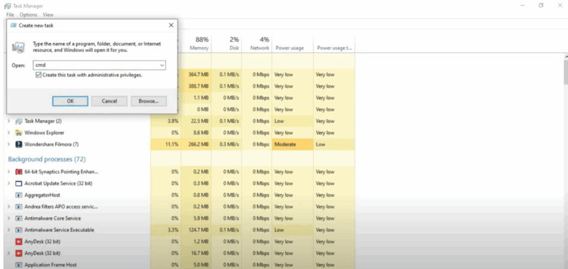Expand the Task Manager (2) process group
The image size is (568, 269).
9,121
